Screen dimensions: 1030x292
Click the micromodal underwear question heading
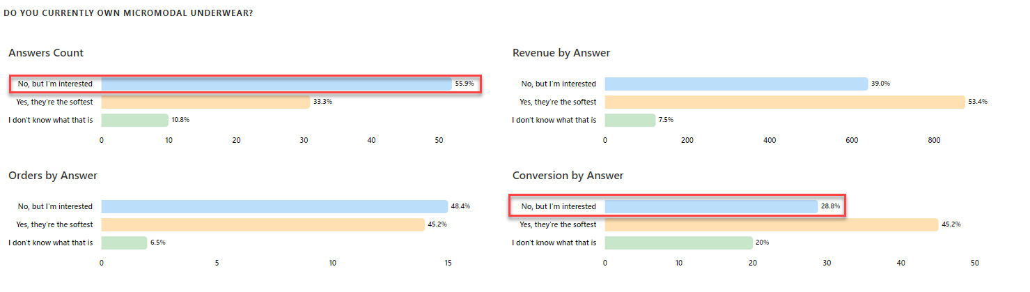click(x=127, y=13)
